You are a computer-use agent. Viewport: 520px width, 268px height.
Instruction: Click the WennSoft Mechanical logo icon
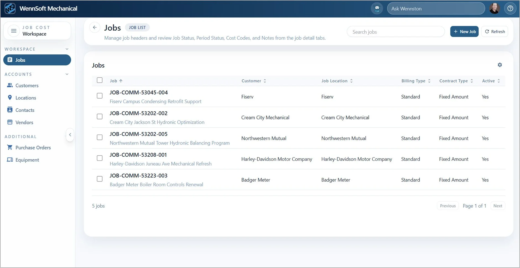click(10, 9)
